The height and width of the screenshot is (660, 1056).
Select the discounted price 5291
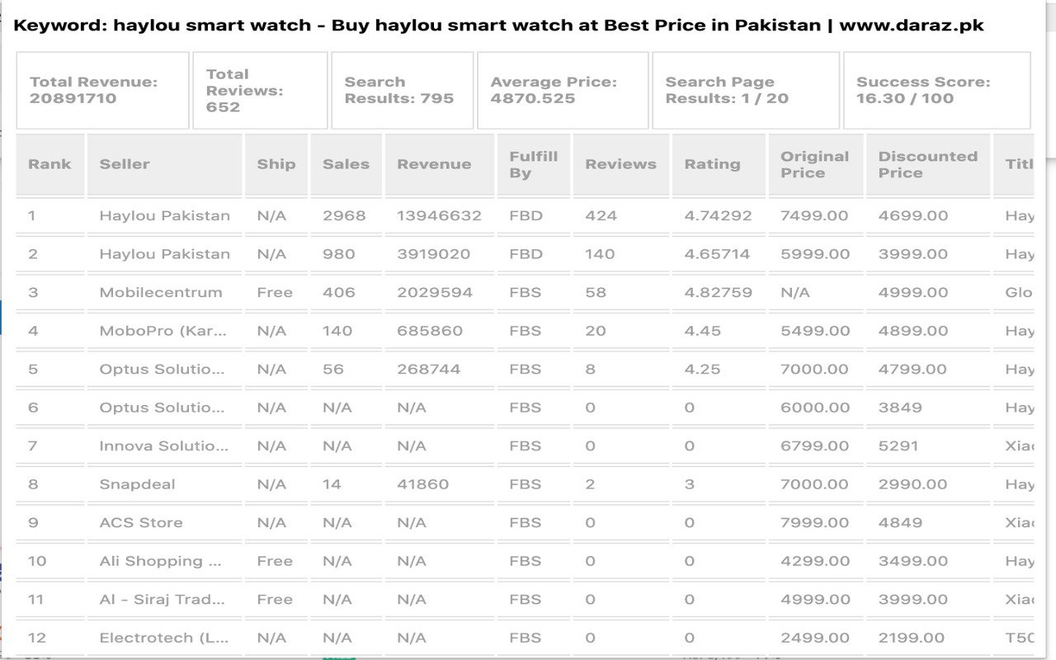point(898,446)
